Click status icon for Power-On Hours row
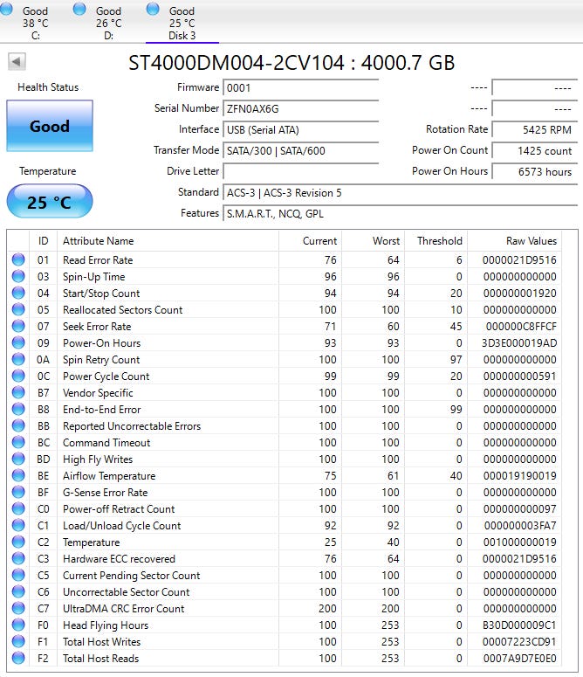This screenshot has width=583, height=677. click(x=18, y=342)
